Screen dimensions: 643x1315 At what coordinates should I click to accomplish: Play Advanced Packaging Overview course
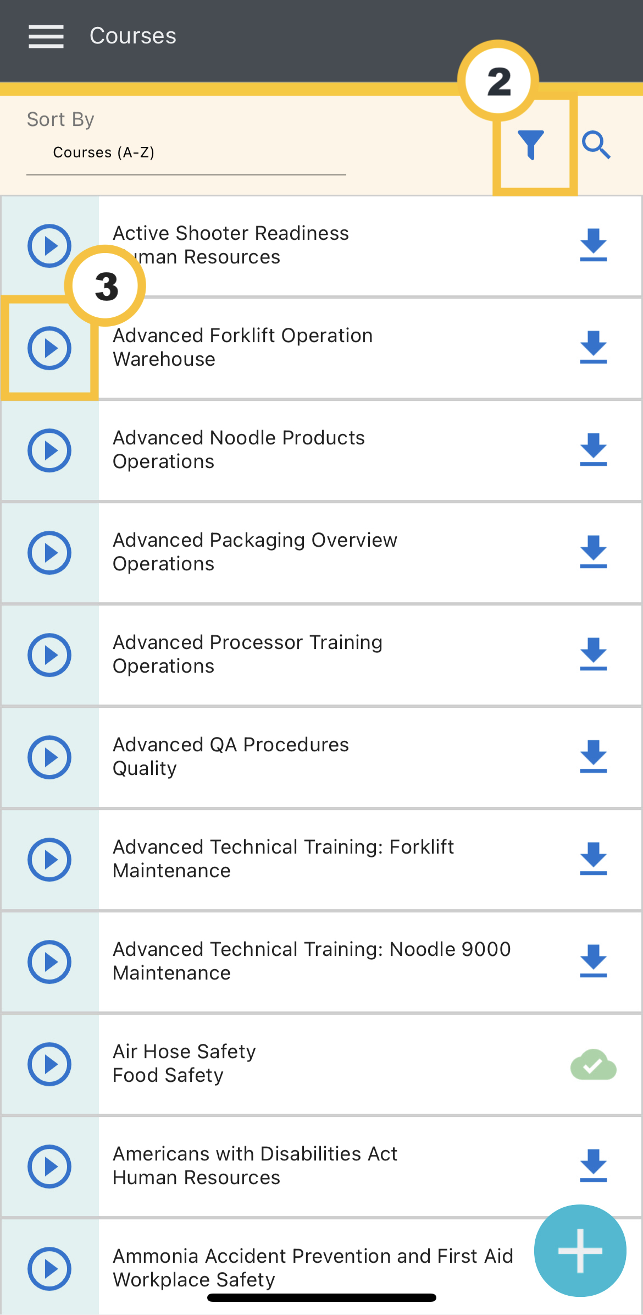click(49, 553)
